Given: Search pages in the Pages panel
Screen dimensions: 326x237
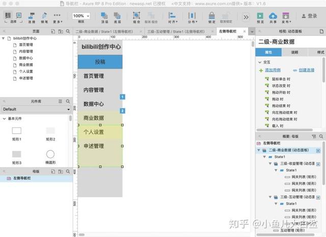Looking at the screenshot, I should 68,32.
